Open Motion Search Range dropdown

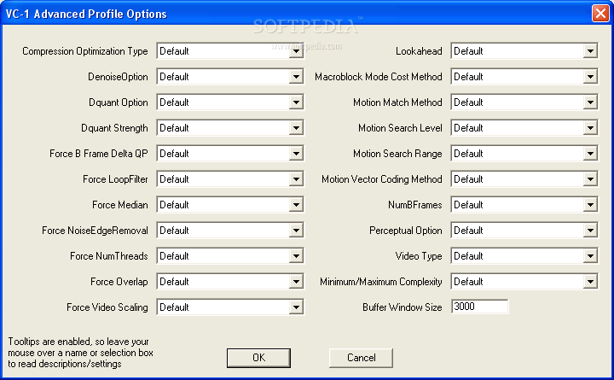point(524,154)
